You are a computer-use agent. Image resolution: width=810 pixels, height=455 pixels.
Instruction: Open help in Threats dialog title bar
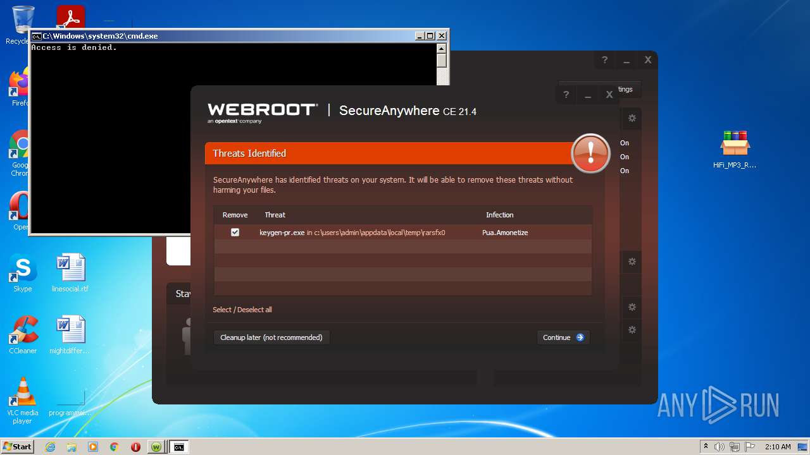tap(566, 95)
